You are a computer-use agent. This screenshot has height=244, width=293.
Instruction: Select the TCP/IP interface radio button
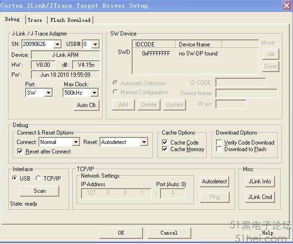[38, 178]
